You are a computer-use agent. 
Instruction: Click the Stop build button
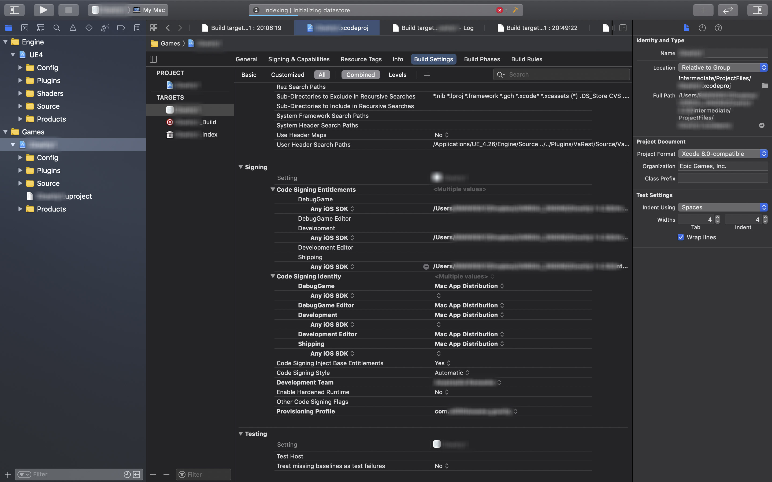[x=68, y=10]
